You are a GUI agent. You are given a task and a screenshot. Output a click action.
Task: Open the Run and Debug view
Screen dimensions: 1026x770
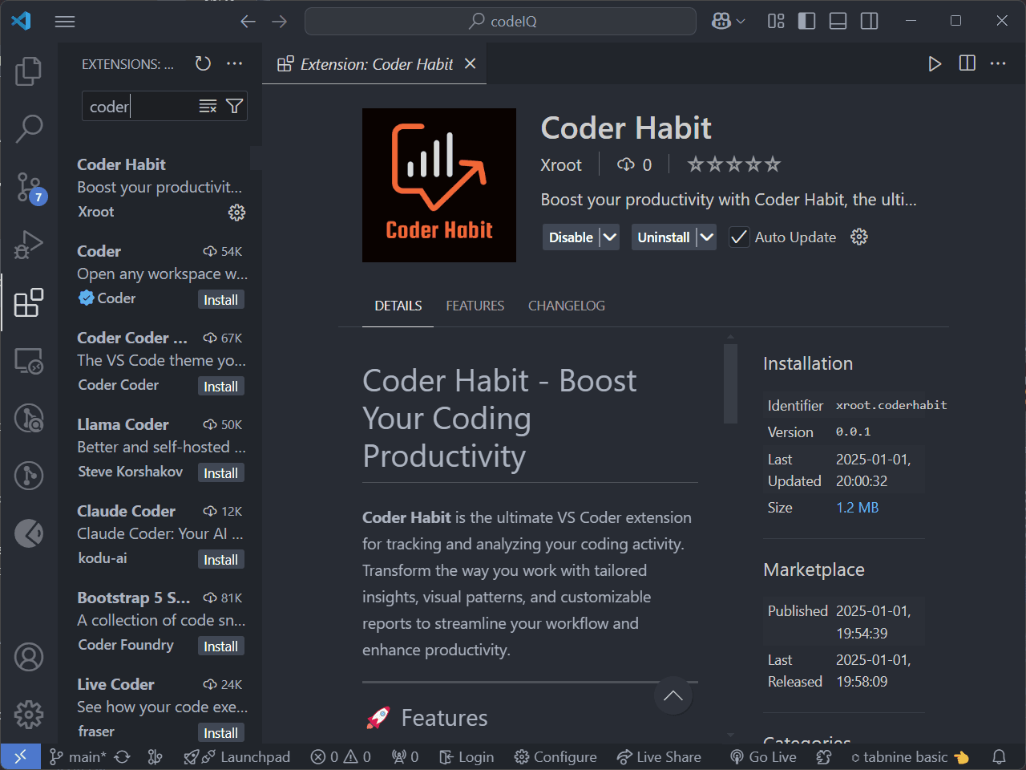click(x=29, y=245)
